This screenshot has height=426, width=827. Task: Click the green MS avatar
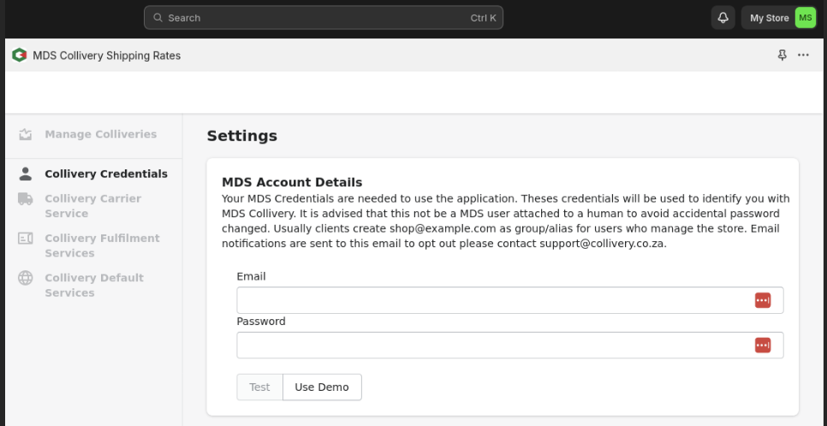805,18
